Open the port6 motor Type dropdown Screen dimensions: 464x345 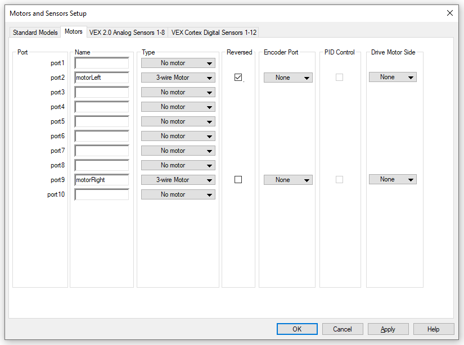click(178, 136)
